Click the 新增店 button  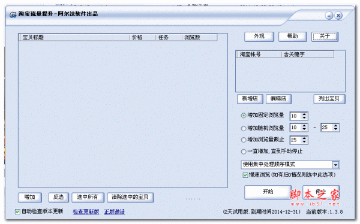coord(250,99)
